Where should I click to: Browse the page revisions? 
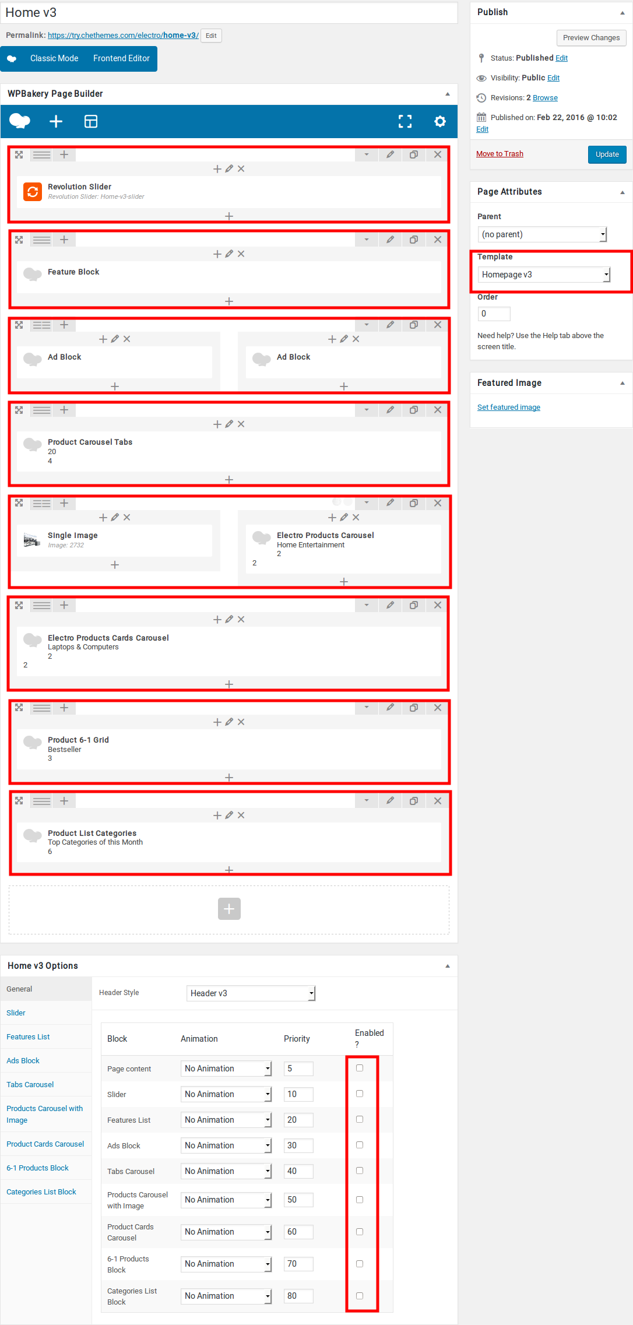pyautogui.click(x=545, y=98)
